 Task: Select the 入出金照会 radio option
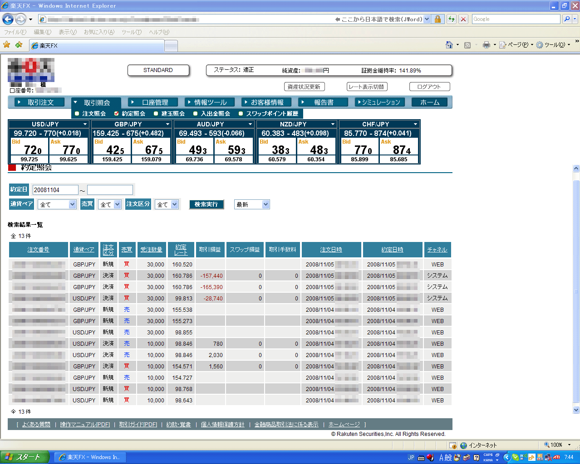pos(196,114)
